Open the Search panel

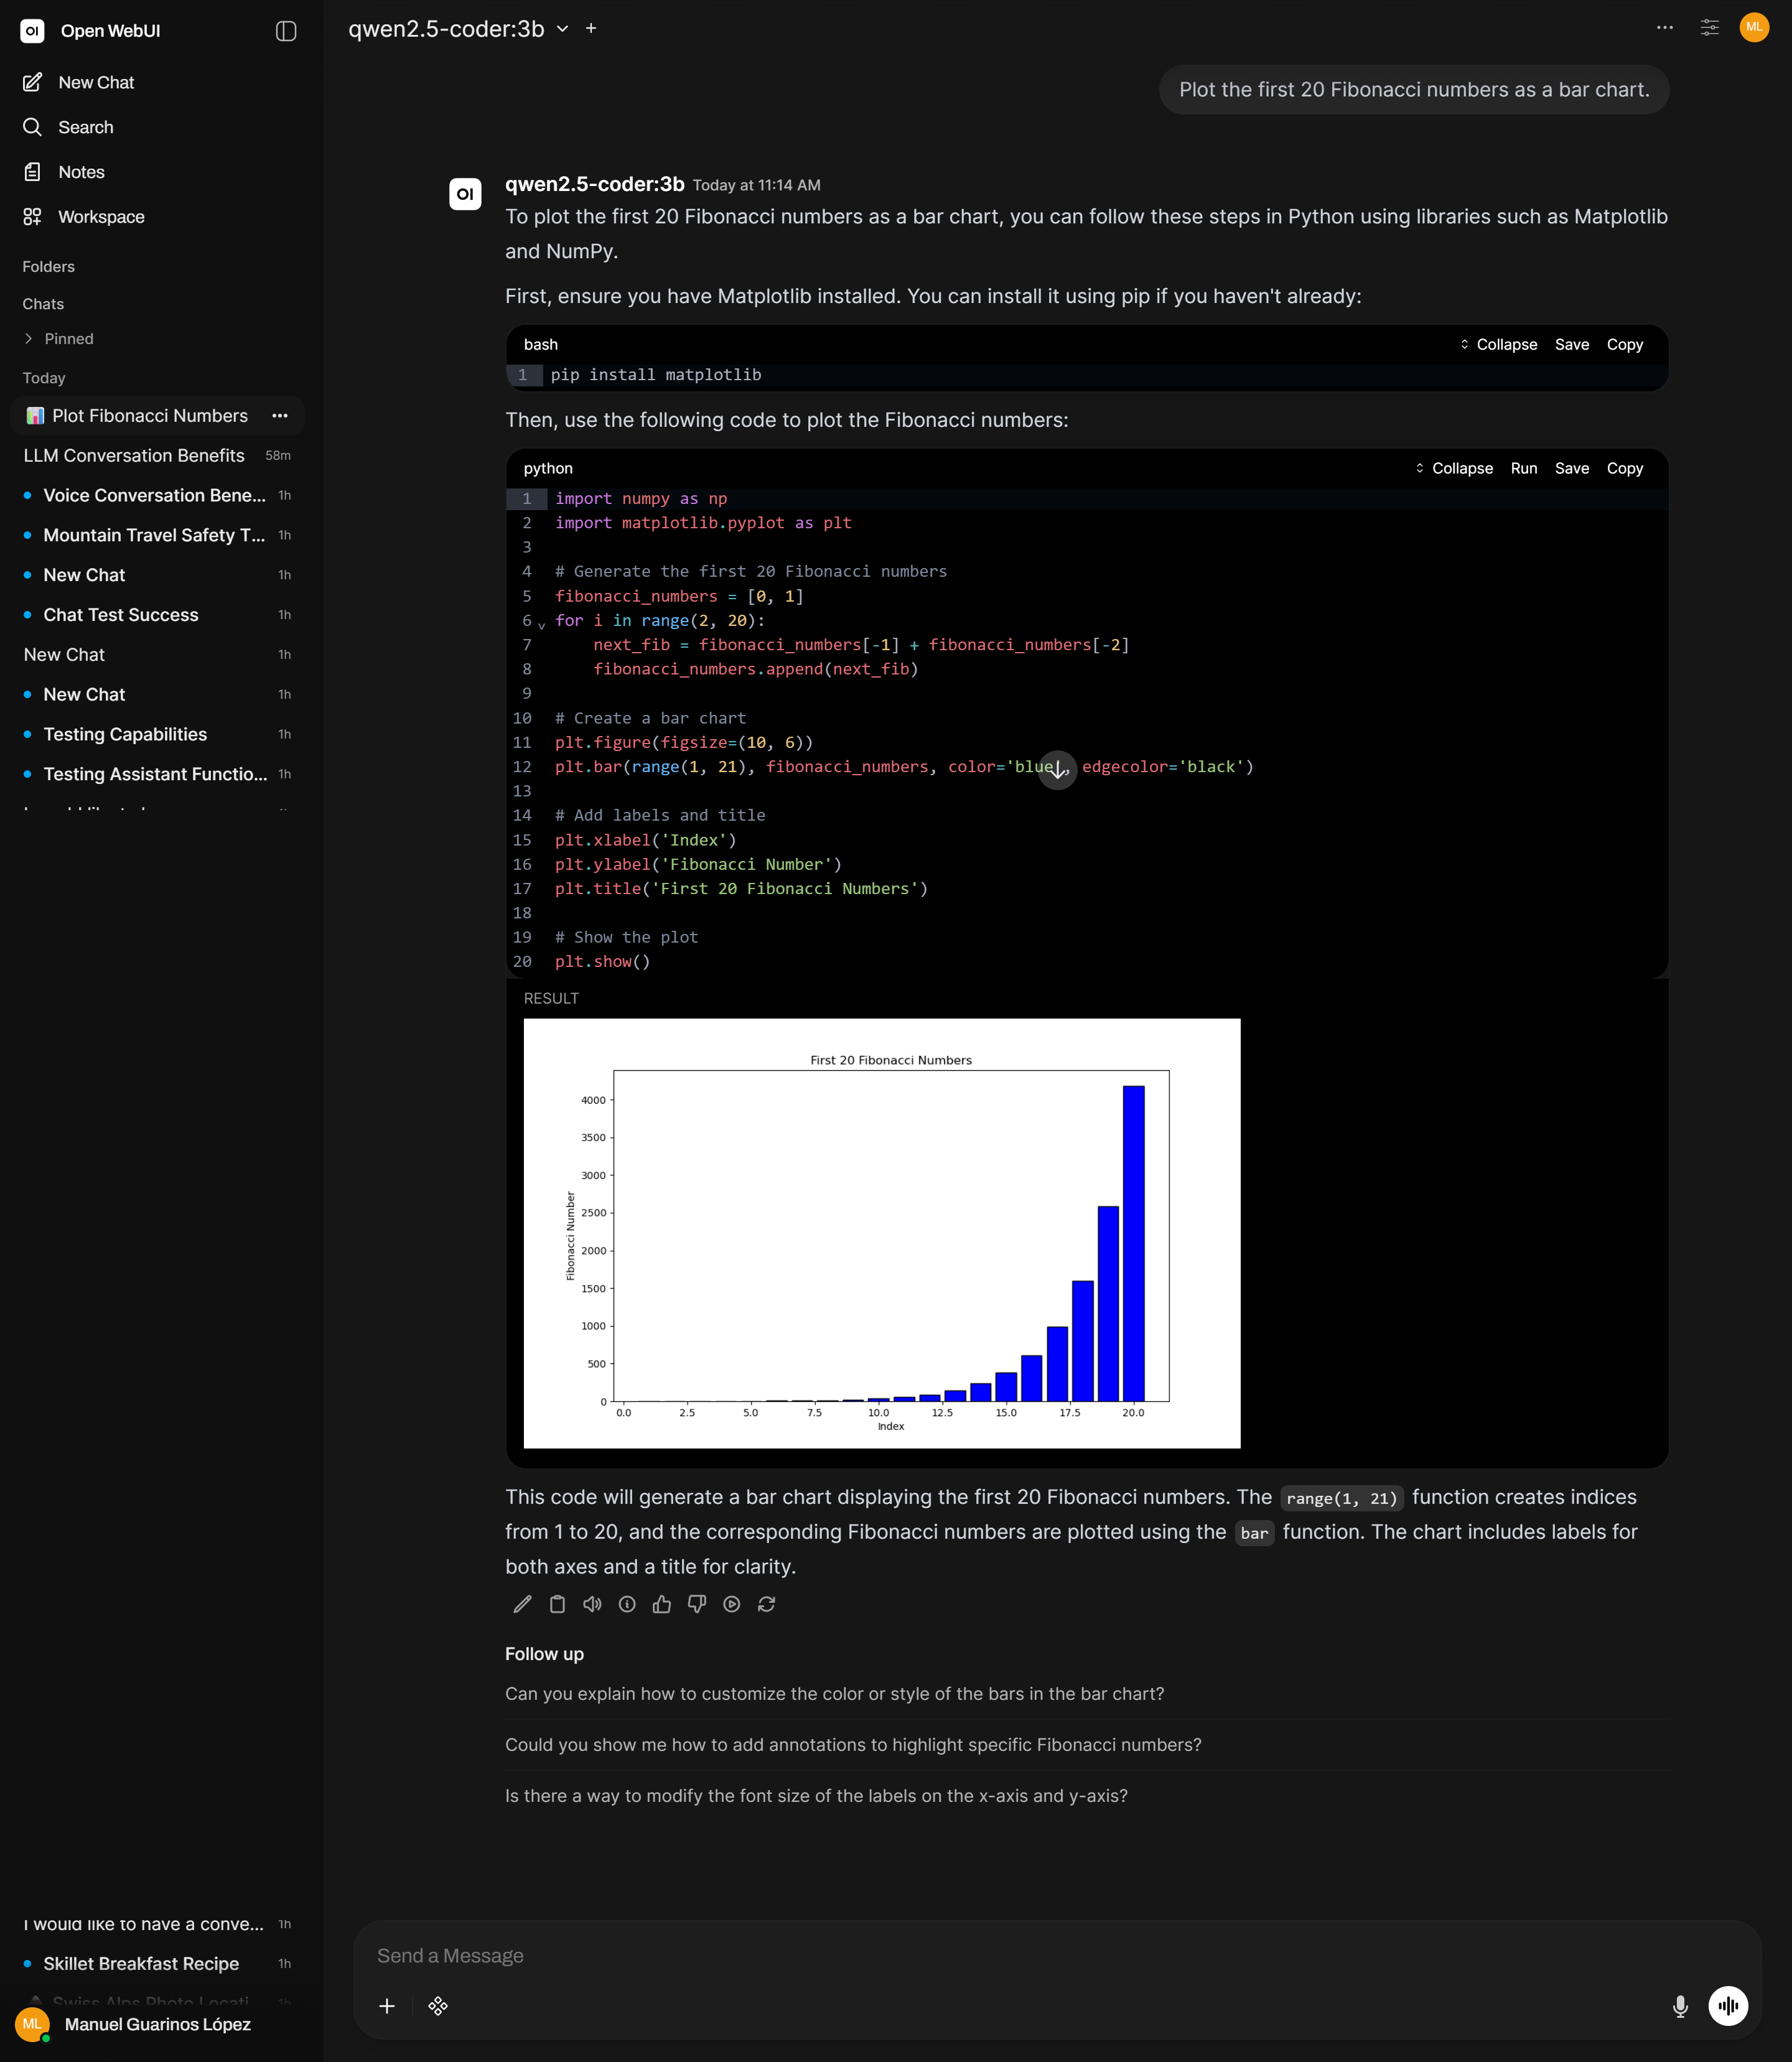(x=84, y=127)
